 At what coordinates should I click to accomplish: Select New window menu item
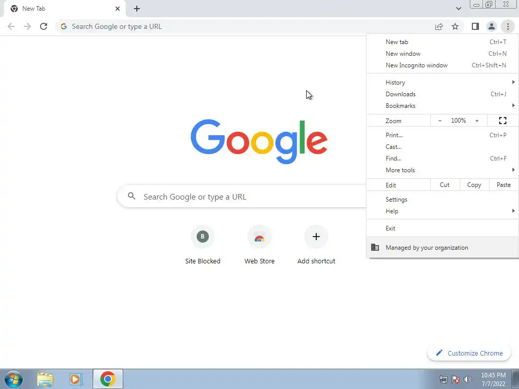pyautogui.click(x=442, y=54)
